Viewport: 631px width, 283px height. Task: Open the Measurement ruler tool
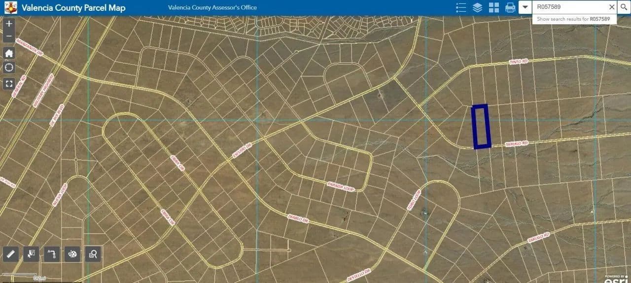coord(10,254)
